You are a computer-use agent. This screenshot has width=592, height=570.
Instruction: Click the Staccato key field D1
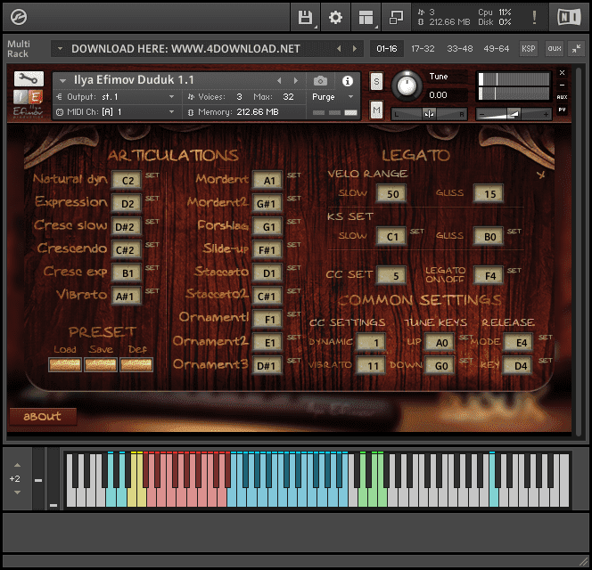267,273
